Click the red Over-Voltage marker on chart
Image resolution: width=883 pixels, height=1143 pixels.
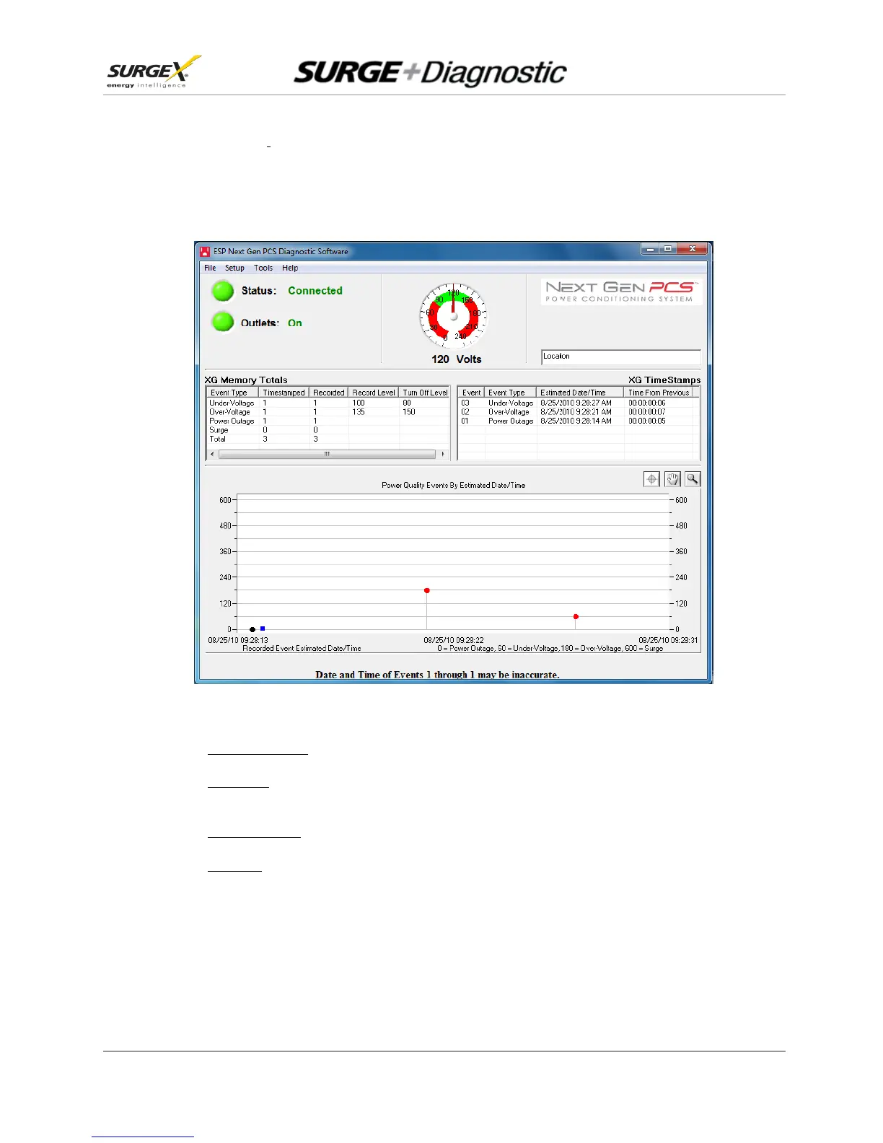tap(427, 590)
